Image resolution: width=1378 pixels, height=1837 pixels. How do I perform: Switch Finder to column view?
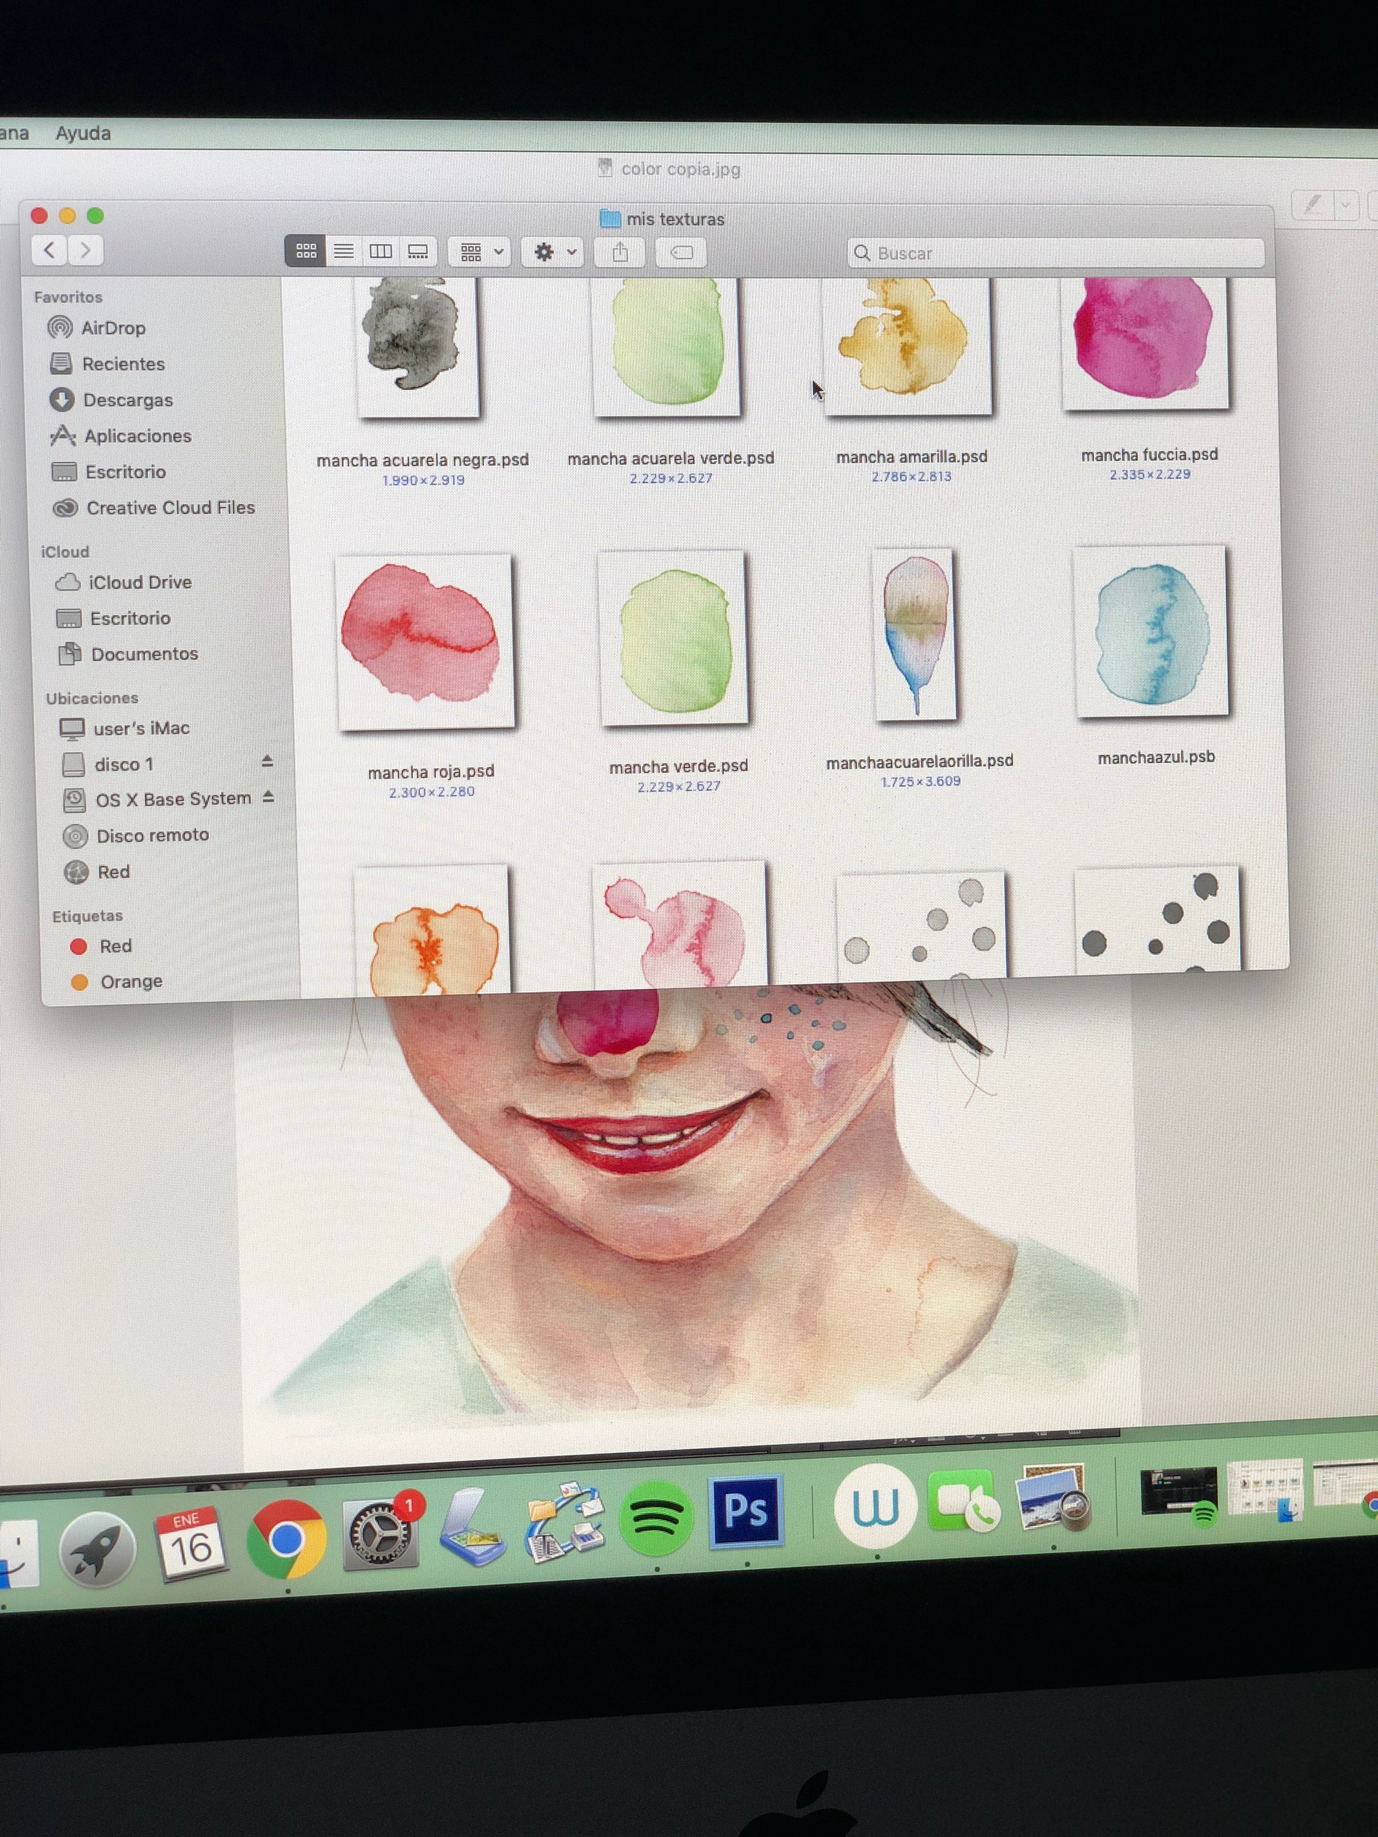coord(380,251)
